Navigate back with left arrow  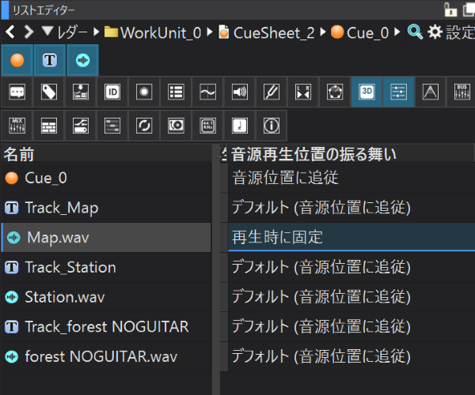pos(10,32)
